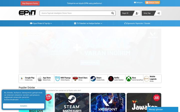Click the Kayıt Ol button
This screenshot has height=112, width=180.
tap(130, 13)
